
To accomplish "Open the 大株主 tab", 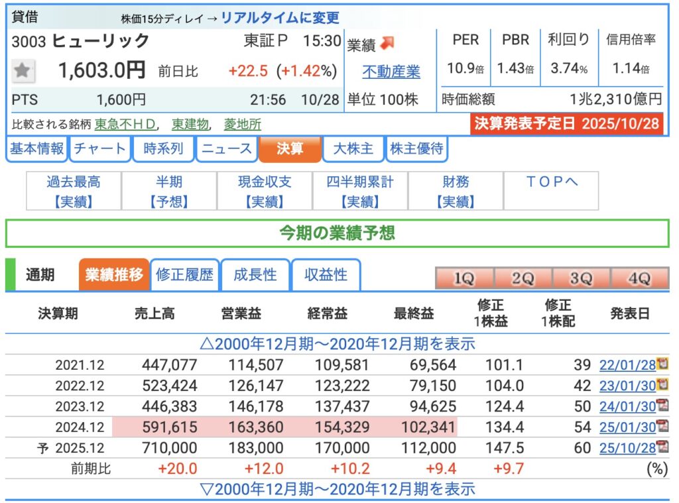I will tap(353, 149).
